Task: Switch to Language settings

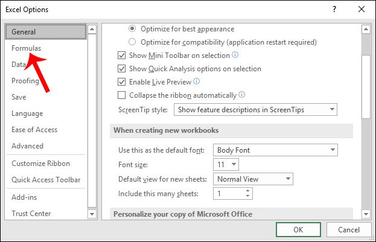Action: pyautogui.click(x=27, y=113)
